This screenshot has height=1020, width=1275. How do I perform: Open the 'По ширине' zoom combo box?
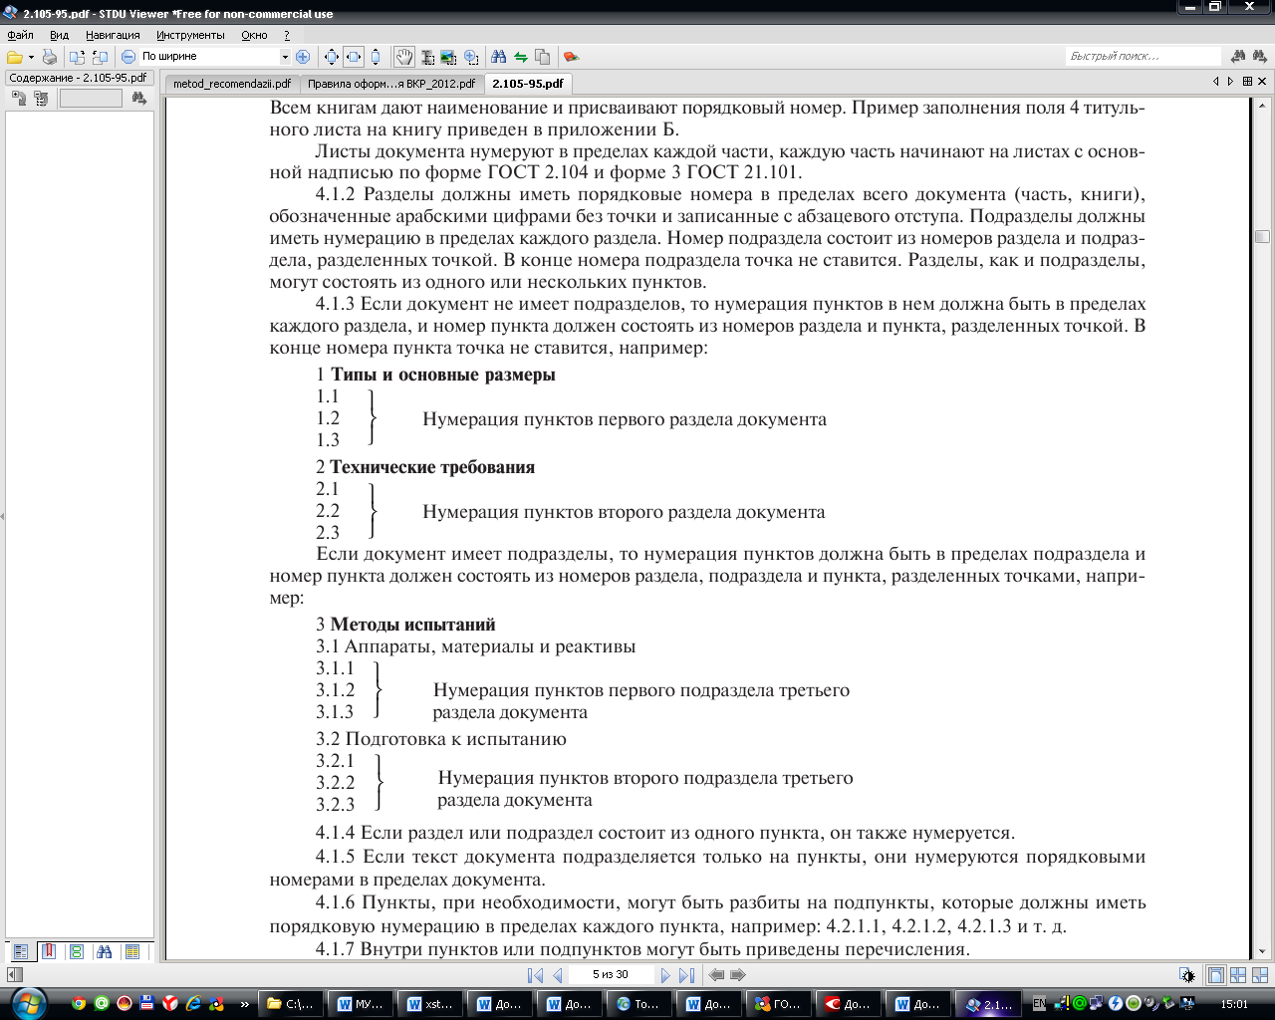213,57
